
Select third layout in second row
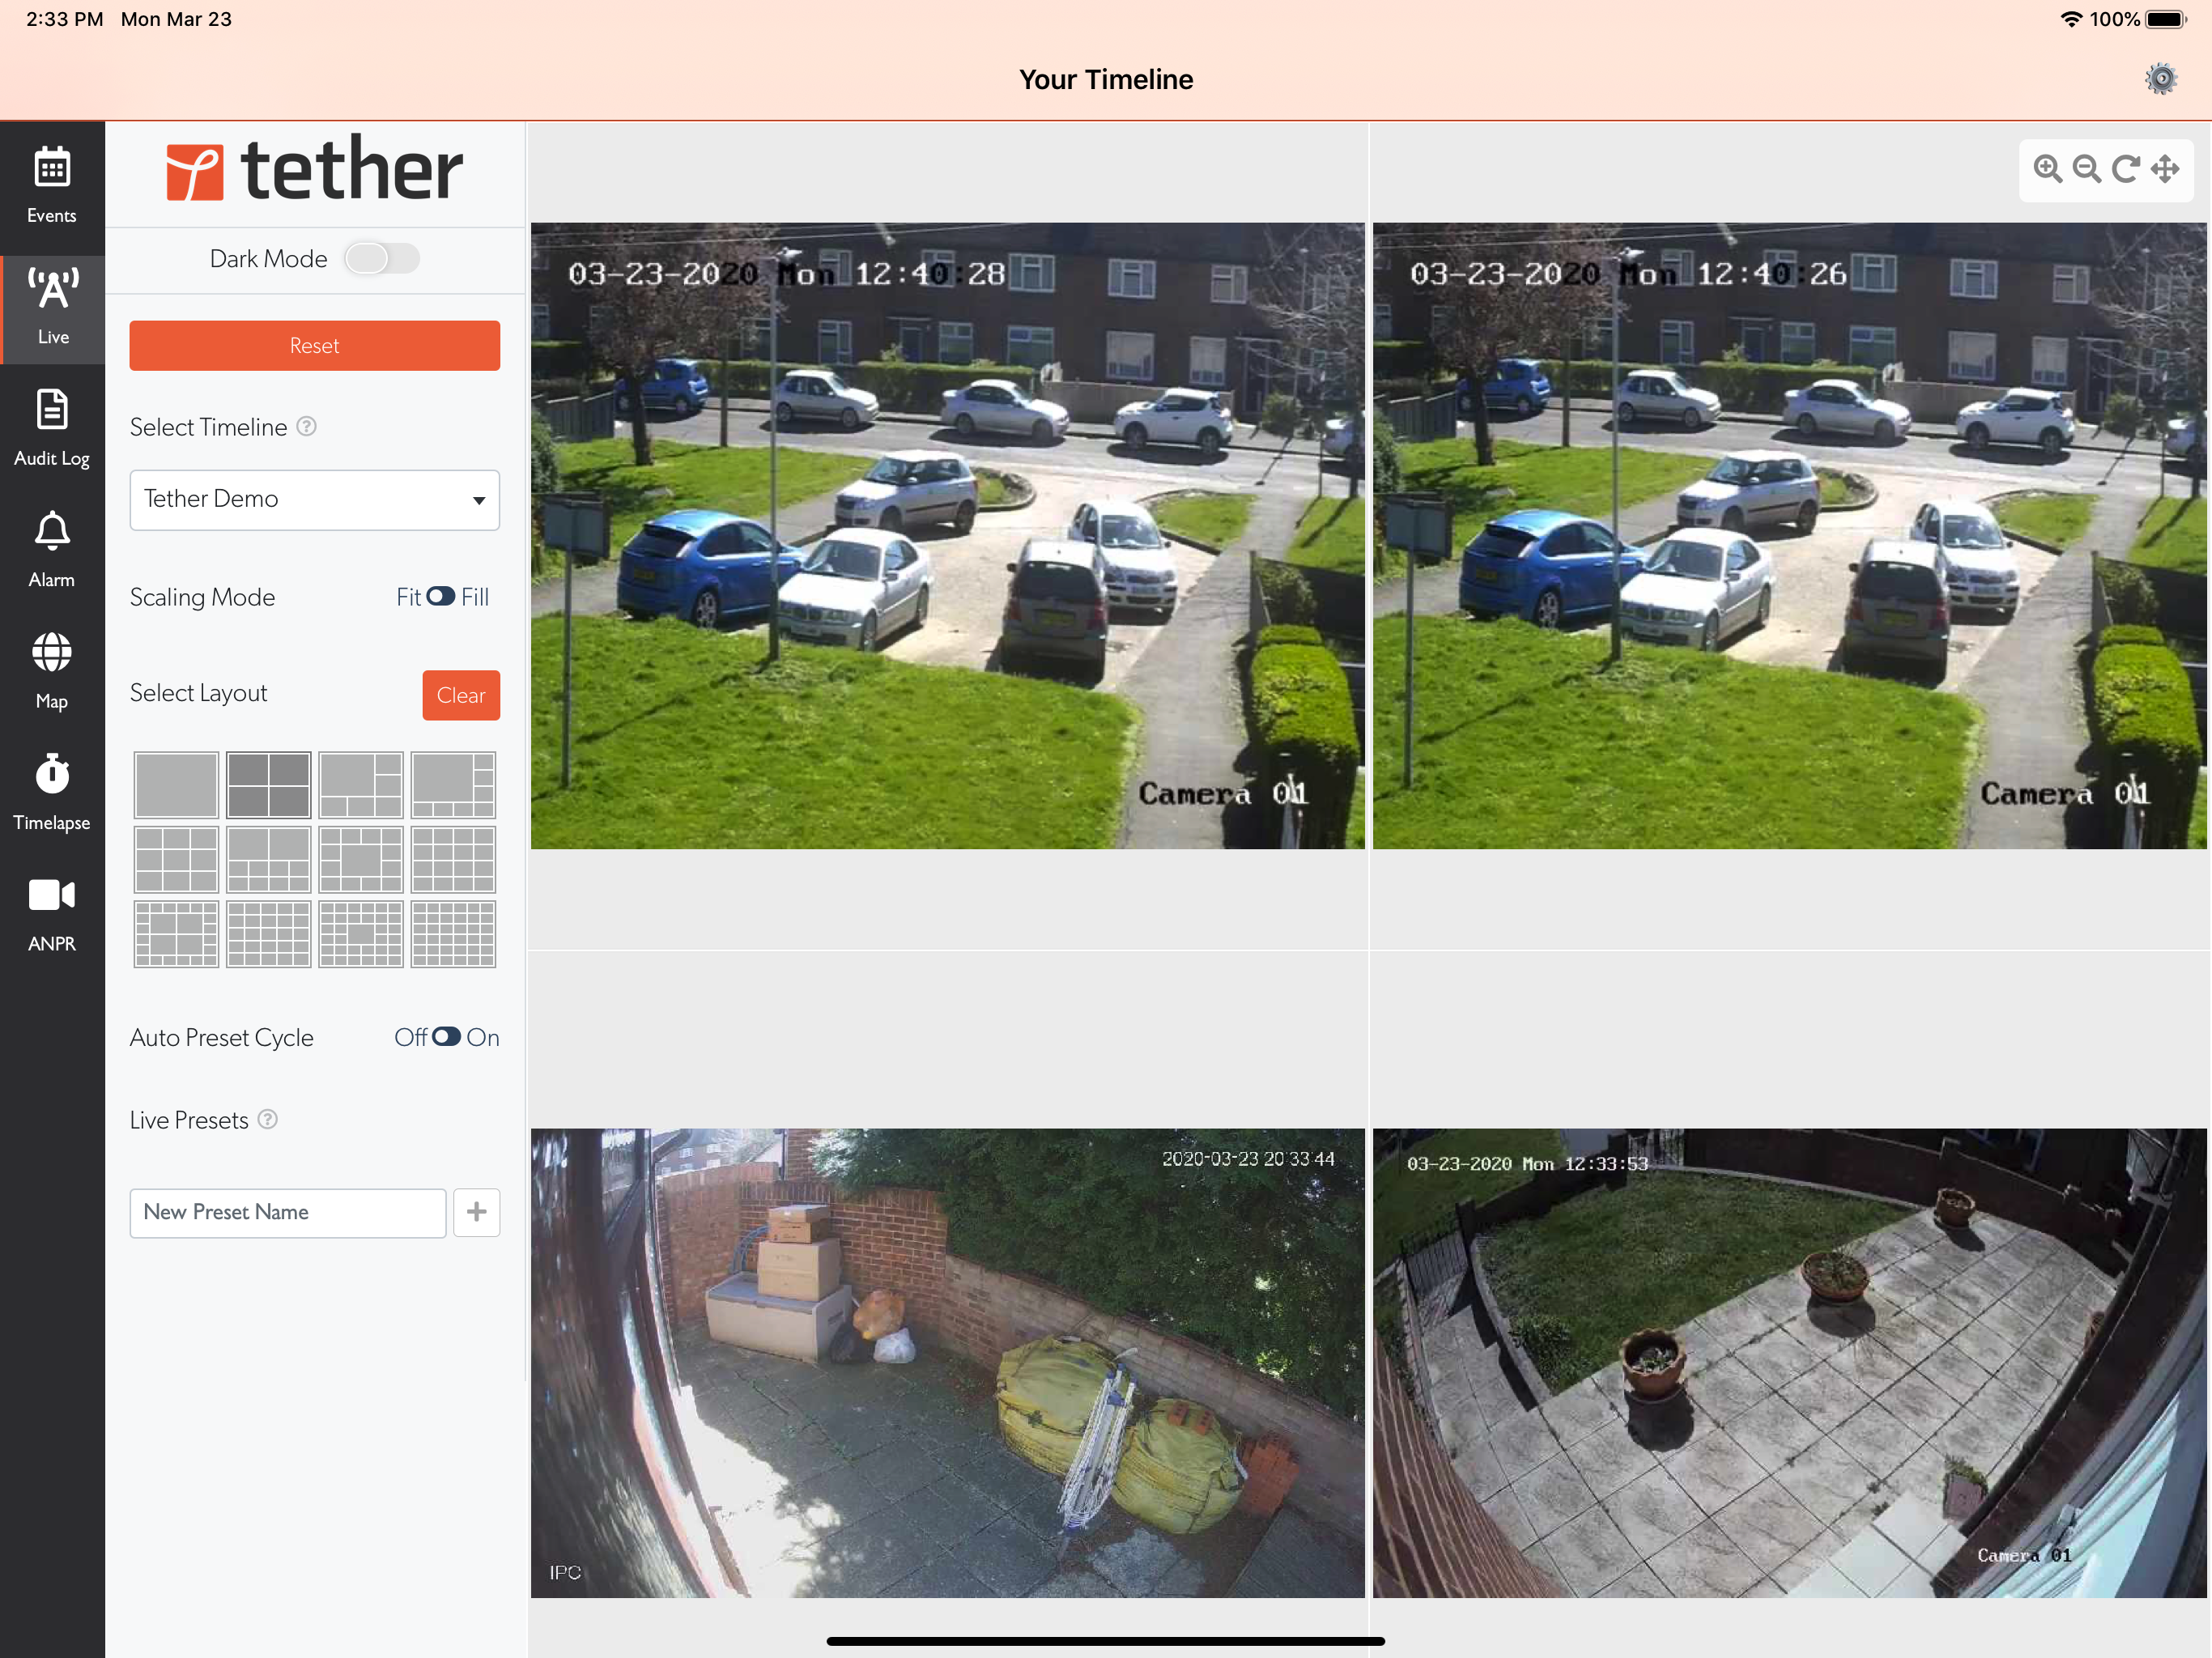coord(361,859)
